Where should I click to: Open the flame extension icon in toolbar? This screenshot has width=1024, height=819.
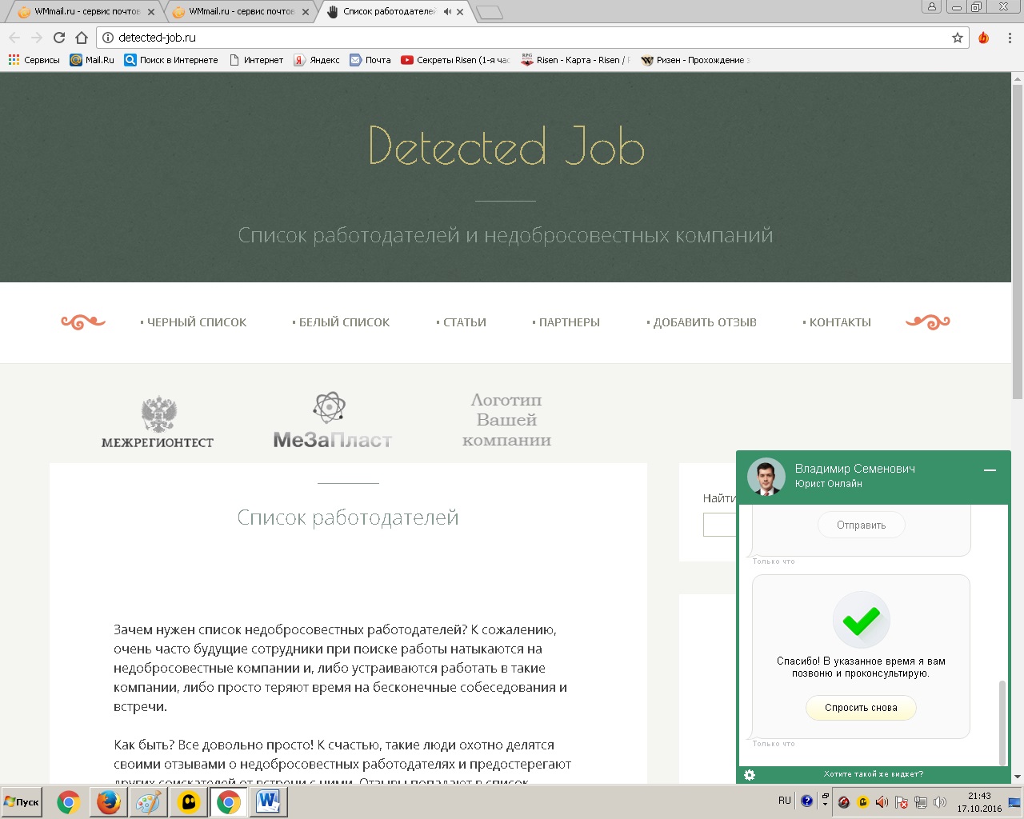pos(984,38)
